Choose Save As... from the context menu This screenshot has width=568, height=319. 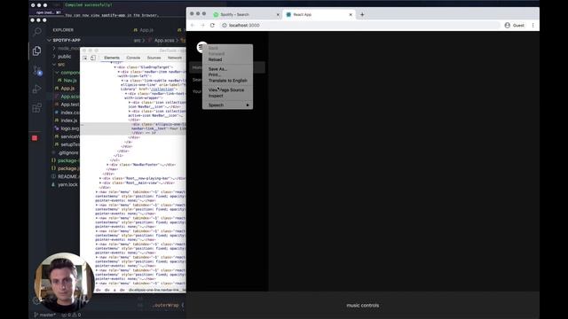(x=227, y=69)
